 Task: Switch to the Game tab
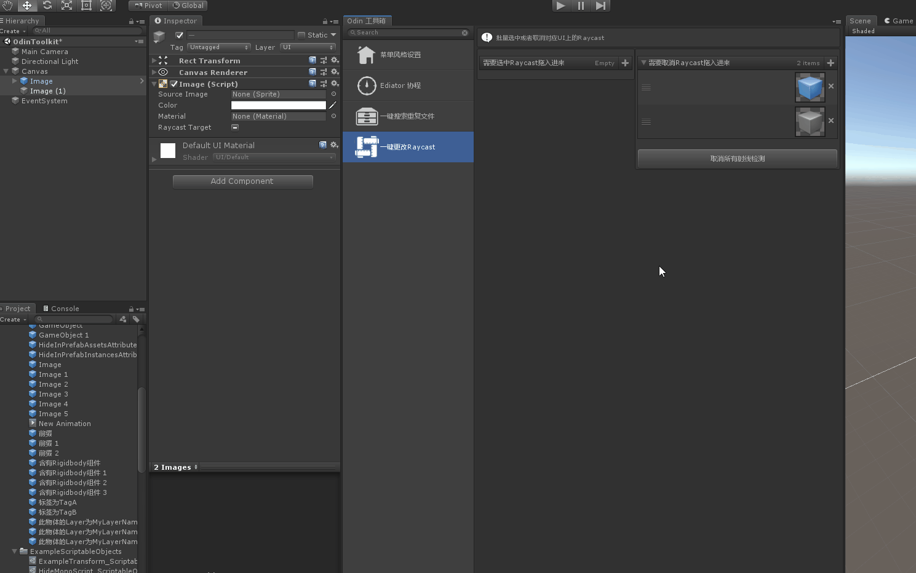pyautogui.click(x=898, y=21)
